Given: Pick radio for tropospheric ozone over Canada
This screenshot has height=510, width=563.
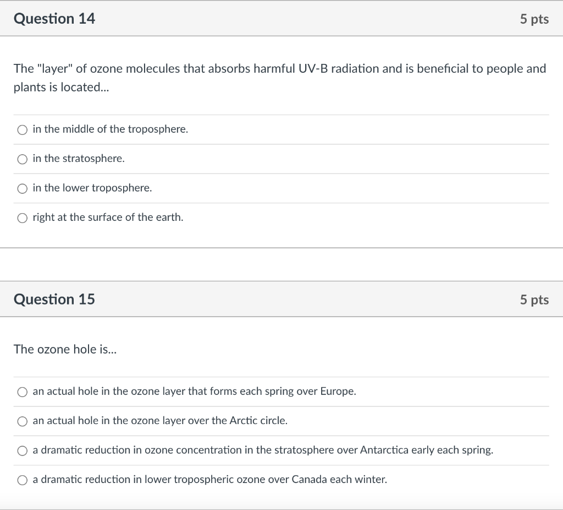Looking at the screenshot, I should point(22,480).
